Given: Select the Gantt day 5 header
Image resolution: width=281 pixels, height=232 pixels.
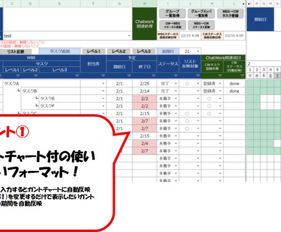Looking at the screenshot, I should tap(277, 70).
